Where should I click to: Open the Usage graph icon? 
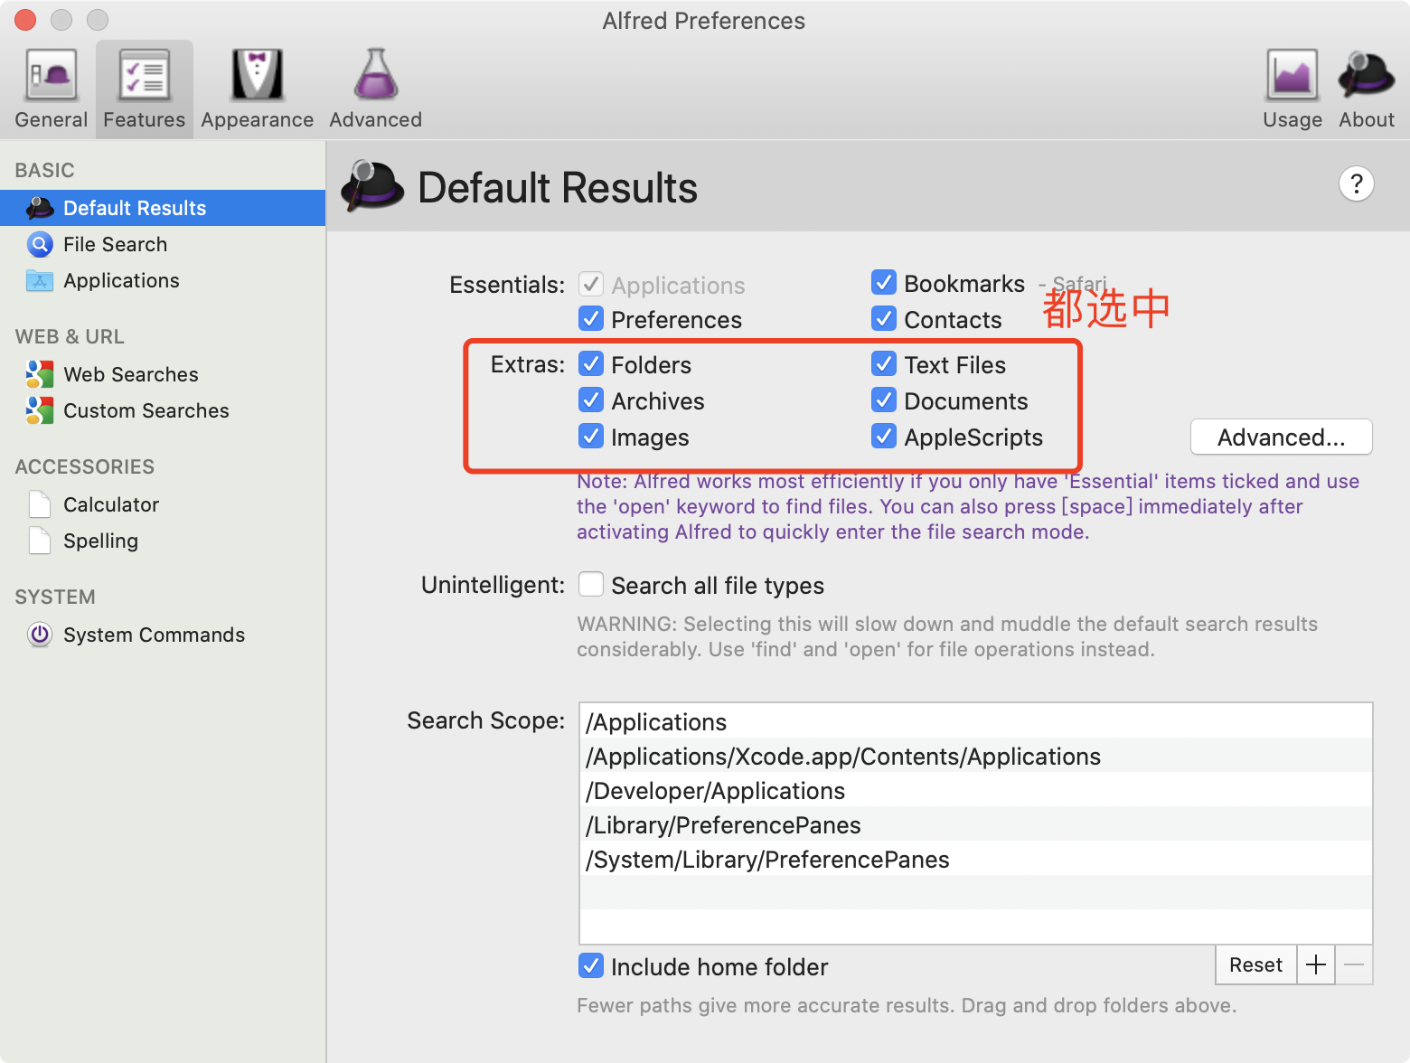point(1292,75)
